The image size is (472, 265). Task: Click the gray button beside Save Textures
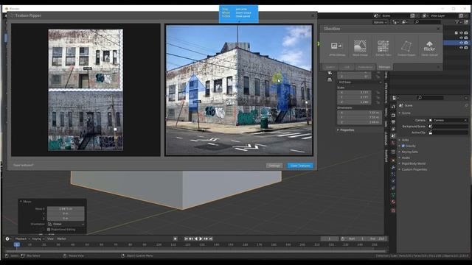[274, 166]
